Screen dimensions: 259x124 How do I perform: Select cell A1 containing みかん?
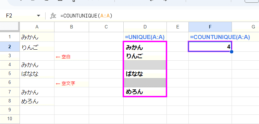click(x=37, y=37)
